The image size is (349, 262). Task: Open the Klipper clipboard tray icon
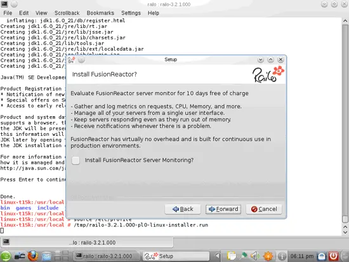click(x=231, y=256)
